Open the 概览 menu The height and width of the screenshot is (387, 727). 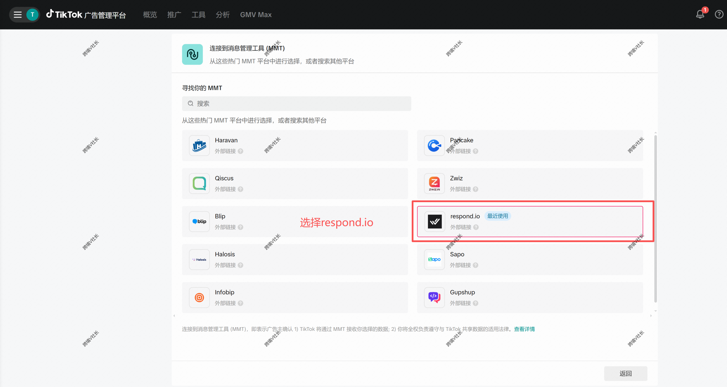click(x=150, y=15)
